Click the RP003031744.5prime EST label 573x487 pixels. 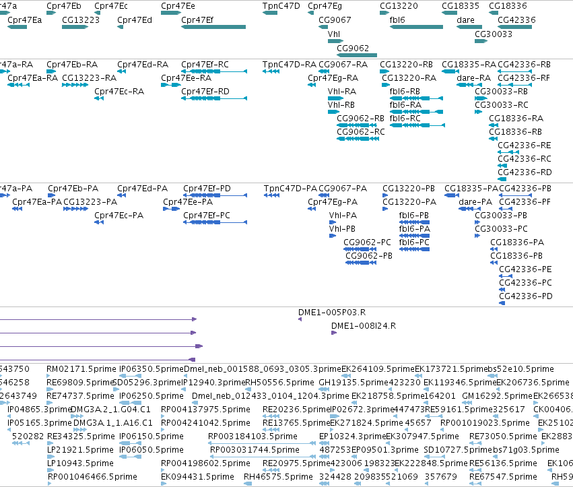(x=255, y=450)
